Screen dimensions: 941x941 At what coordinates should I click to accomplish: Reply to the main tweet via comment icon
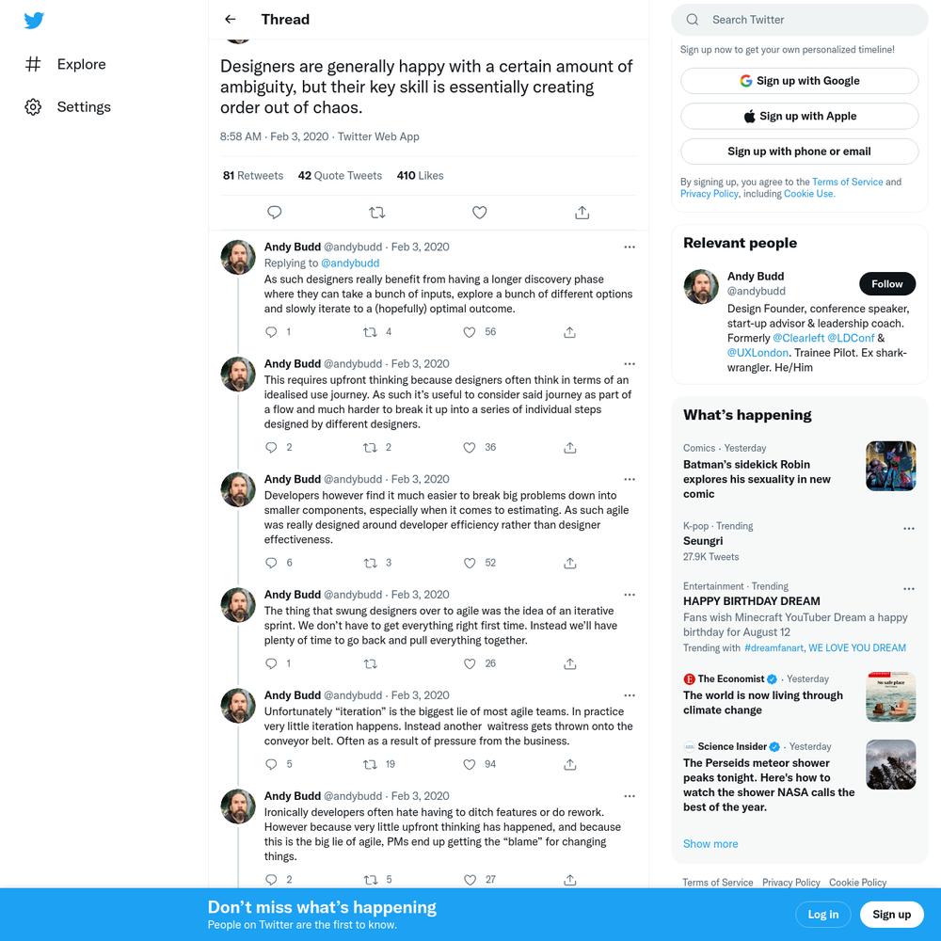(274, 213)
